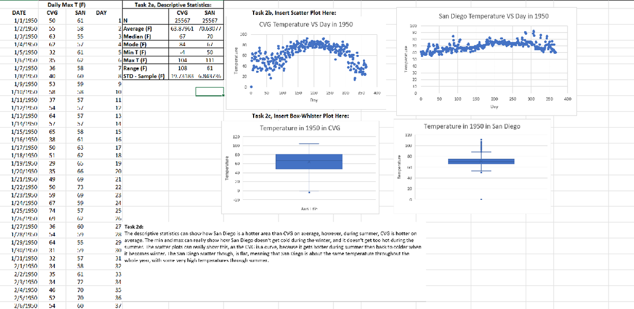Click chart title "San Diego Temperature VS Day in 1950"
Image resolution: width=634 pixels, height=309 pixels.
click(x=493, y=16)
